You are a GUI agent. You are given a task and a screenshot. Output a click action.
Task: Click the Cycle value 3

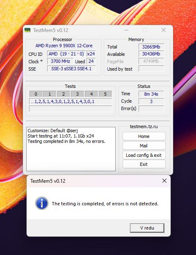151,101
